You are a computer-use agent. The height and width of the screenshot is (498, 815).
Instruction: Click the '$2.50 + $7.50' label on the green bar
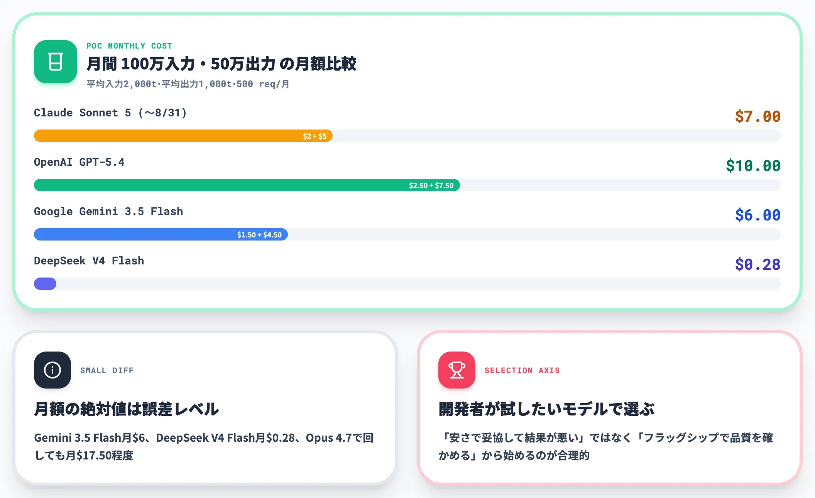point(431,185)
